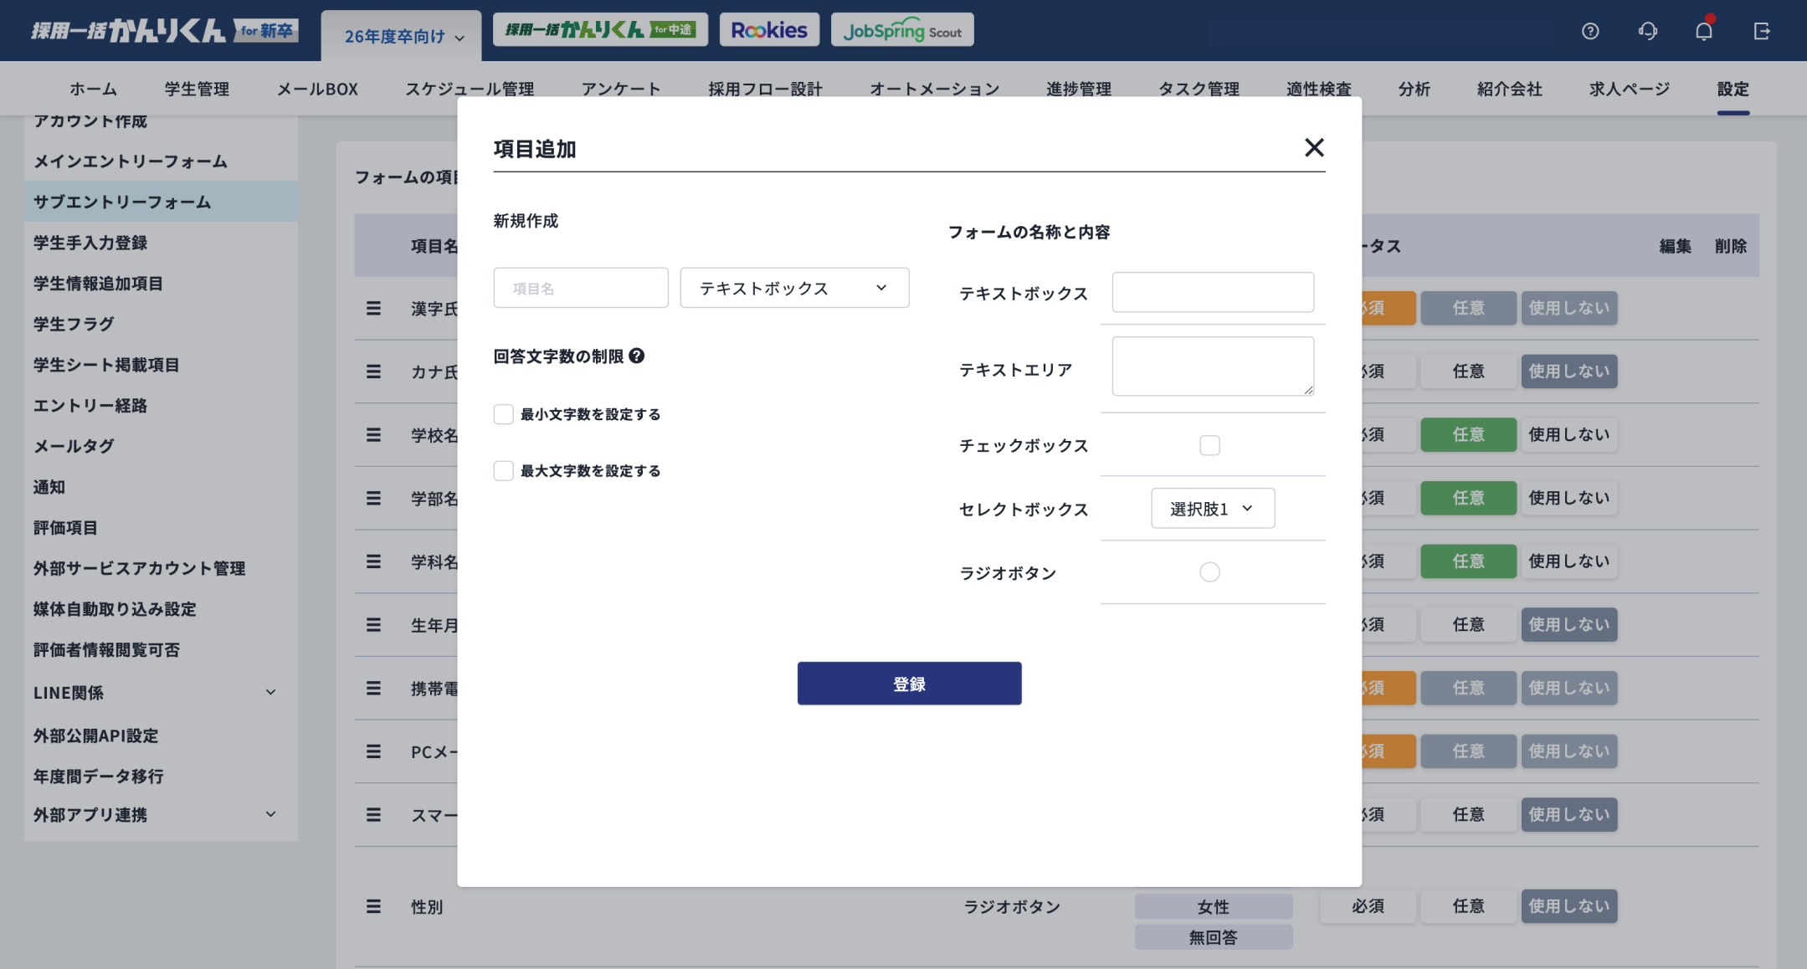
Task: Click the drag handle beside 性別 row
Action: coord(373,906)
